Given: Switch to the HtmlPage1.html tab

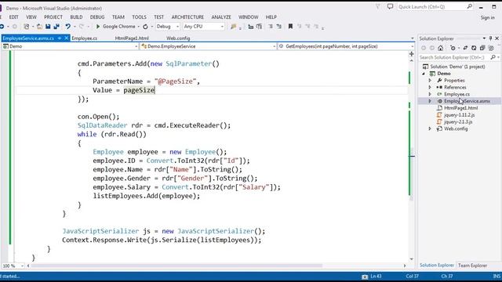Looking at the screenshot, I should tap(132, 38).
